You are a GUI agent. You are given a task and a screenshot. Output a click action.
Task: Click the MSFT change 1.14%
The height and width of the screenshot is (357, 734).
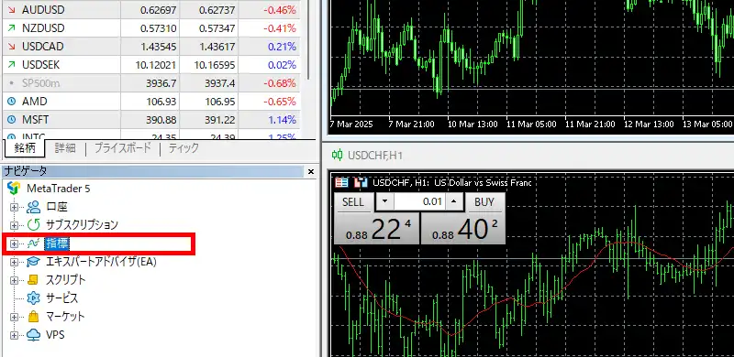click(282, 120)
